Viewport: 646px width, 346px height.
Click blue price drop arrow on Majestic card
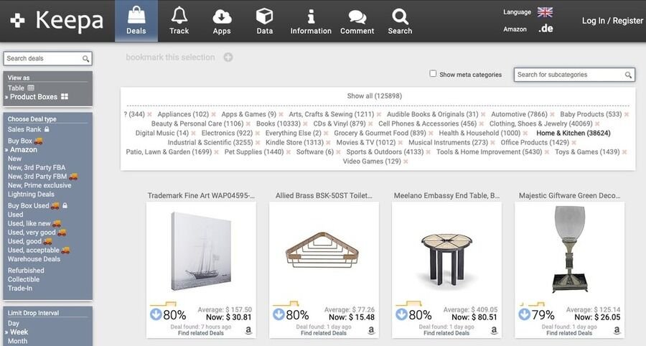(x=524, y=314)
